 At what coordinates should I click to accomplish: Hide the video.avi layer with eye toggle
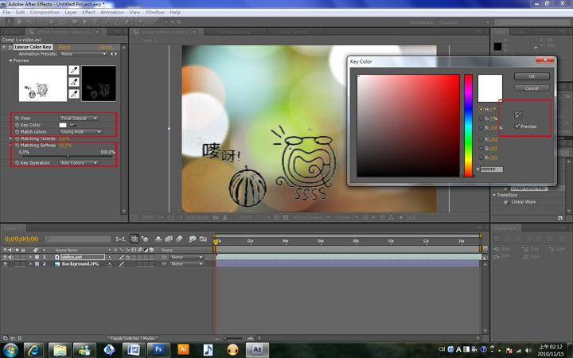[6, 257]
